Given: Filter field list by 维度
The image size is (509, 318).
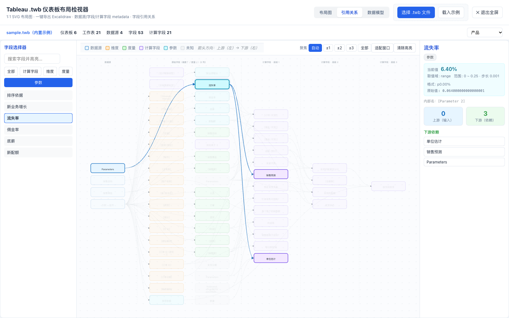Looking at the screenshot, I should 50,72.
